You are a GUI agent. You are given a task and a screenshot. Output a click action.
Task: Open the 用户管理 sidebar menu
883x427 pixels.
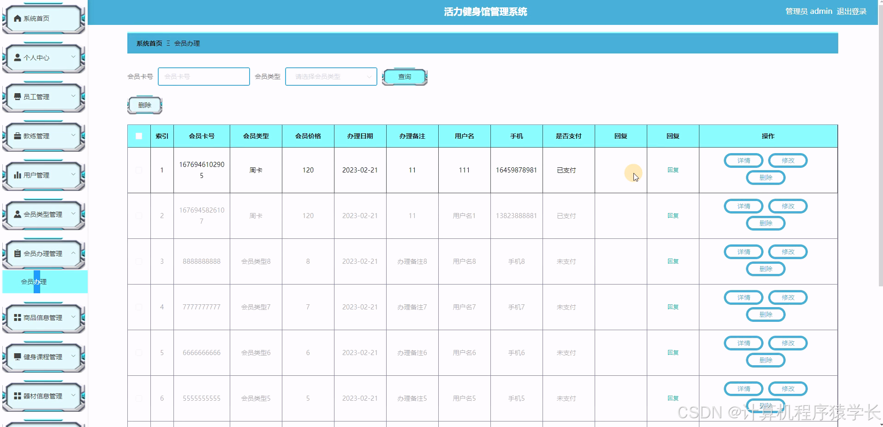(44, 176)
